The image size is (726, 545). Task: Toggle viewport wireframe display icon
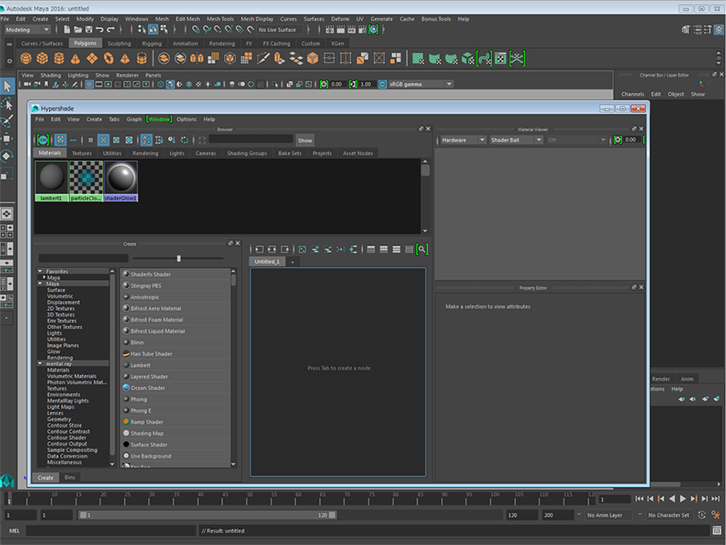point(160,84)
